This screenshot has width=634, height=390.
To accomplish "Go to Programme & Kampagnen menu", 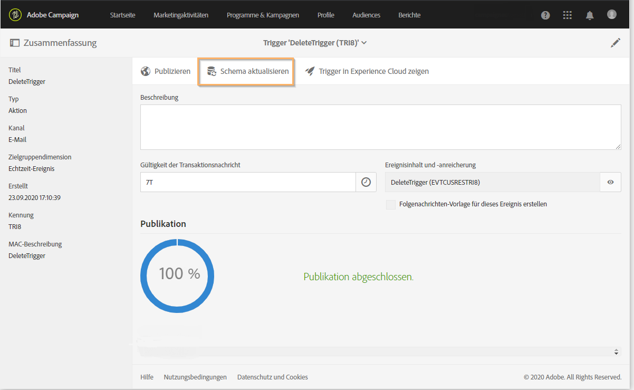I will click(263, 15).
